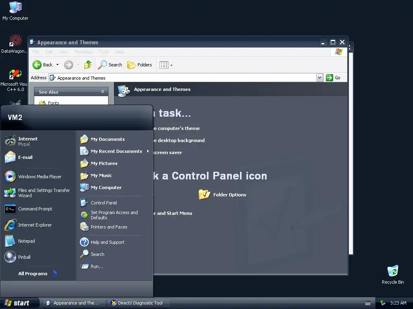413x309 pixels.
Task: Open the Views toolbar button
Action: pyautogui.click(x=166, y=65)
